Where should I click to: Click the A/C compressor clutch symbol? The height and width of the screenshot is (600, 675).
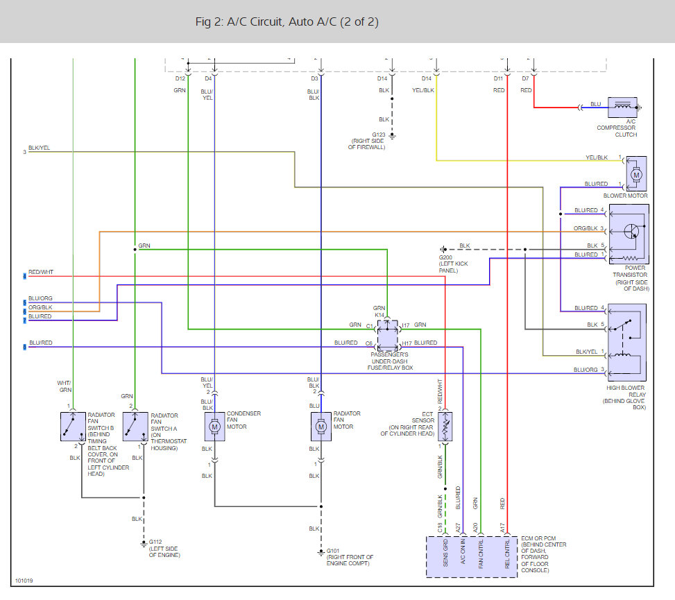click(x=622, y=108)
